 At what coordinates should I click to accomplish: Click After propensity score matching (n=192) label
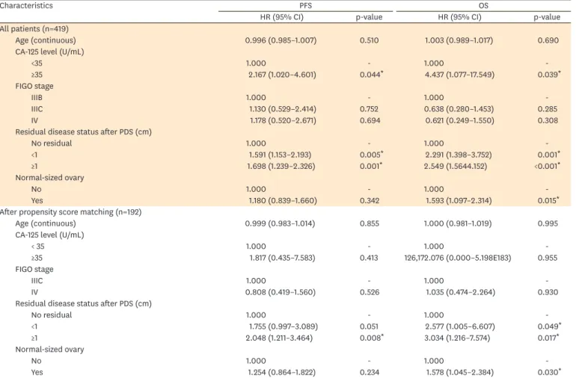[x=70, y=211]
